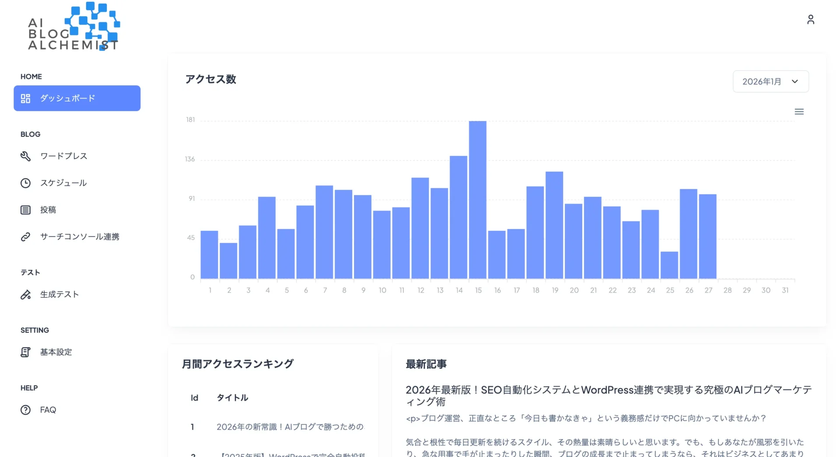This screenshot has width=840, height=457.
Task: Open the chart options hamburger menu
Action: pos(799,112)
